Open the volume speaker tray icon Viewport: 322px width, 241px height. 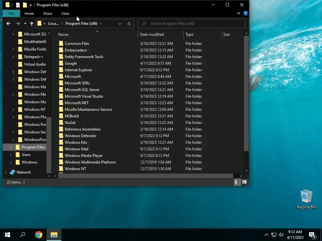point(281,235)
